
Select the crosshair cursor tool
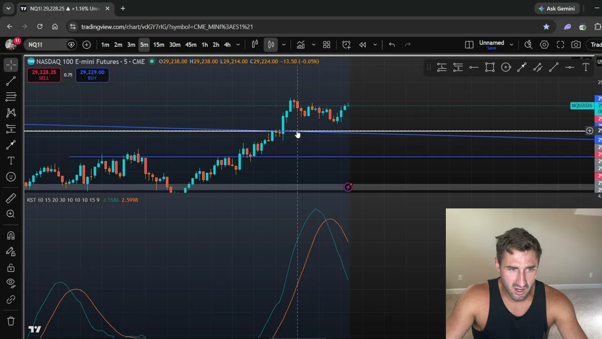point(11,65)
